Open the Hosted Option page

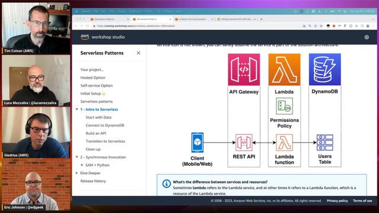93,78
